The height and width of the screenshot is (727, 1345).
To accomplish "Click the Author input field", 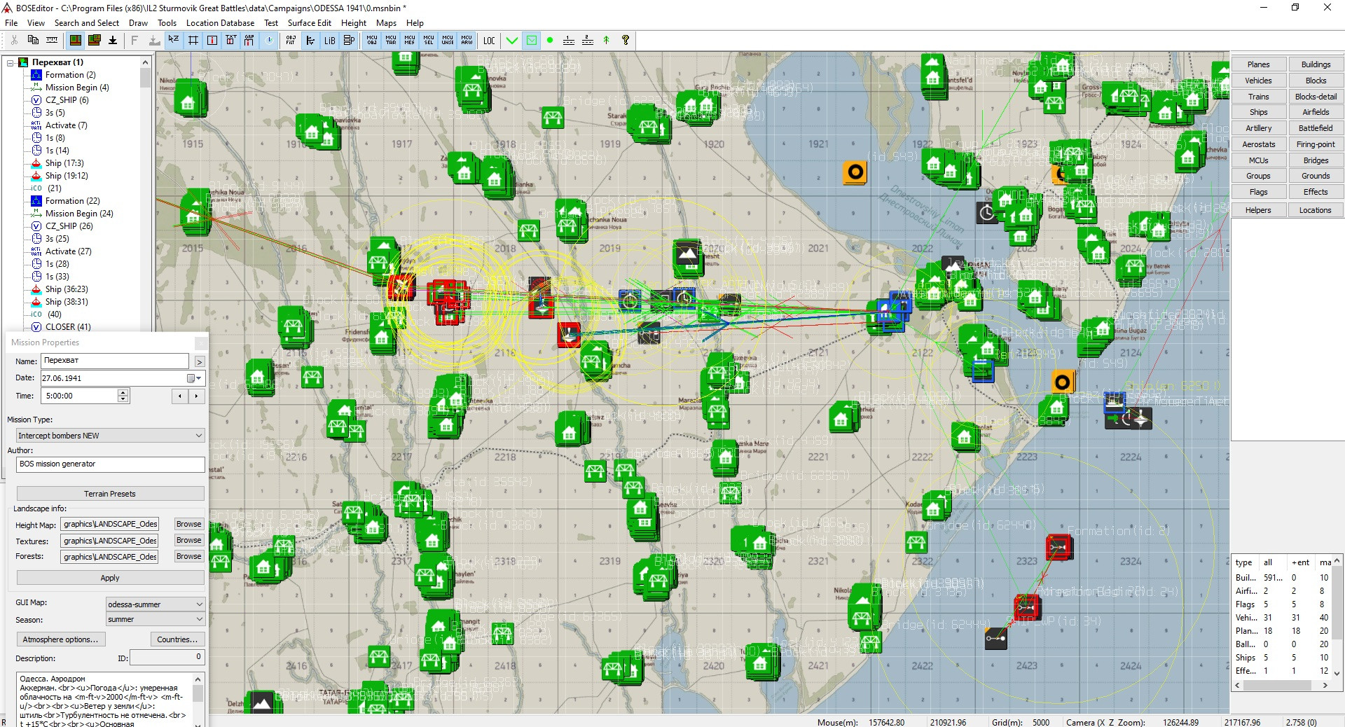I will pos(110,464).
